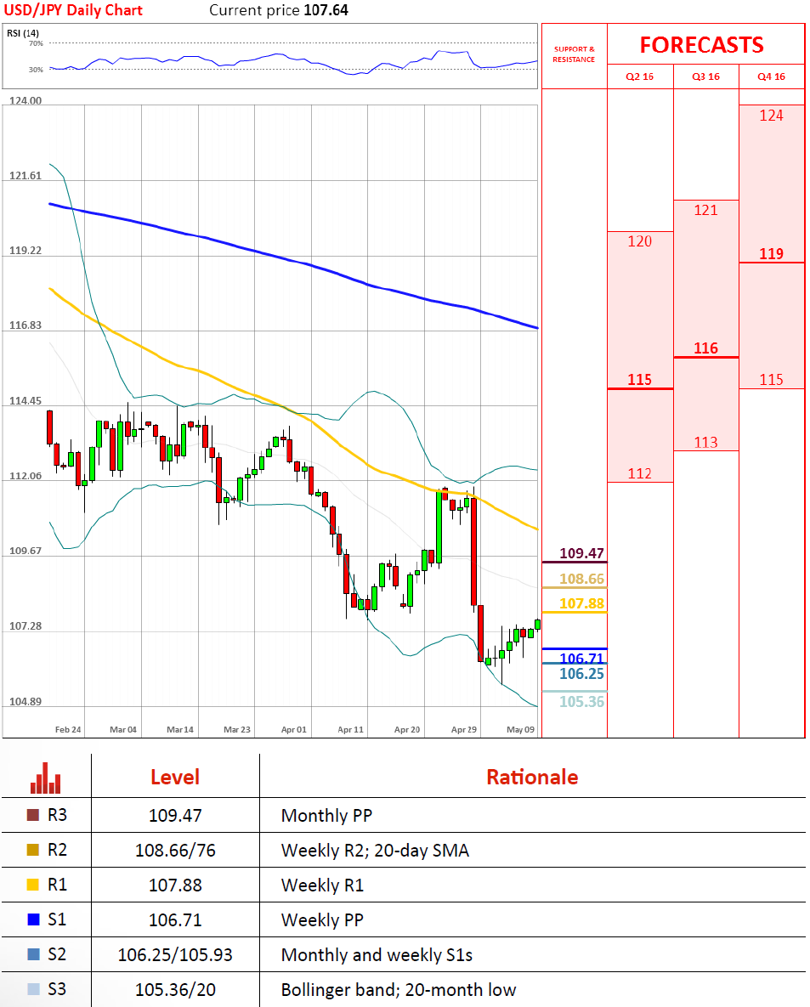Click the 107.88 resistance level label
This screenshot has height=1007, width=810.
tap(582, 603)
